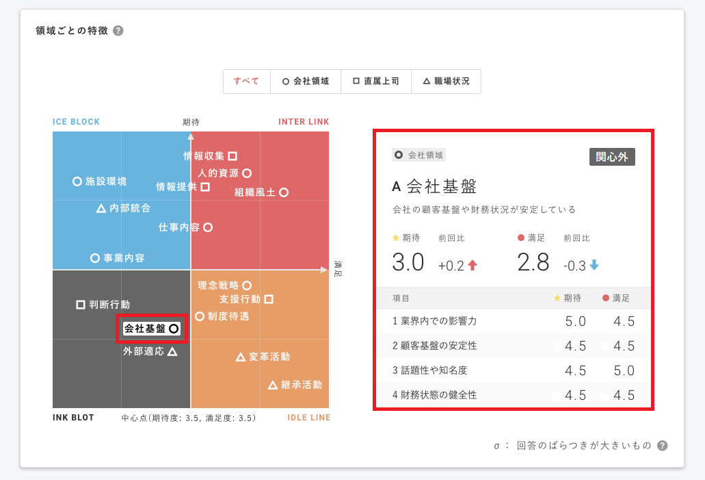The image size is (705, 480).
Task: Switch to the すべて filter tab
Action: (246, 81)
